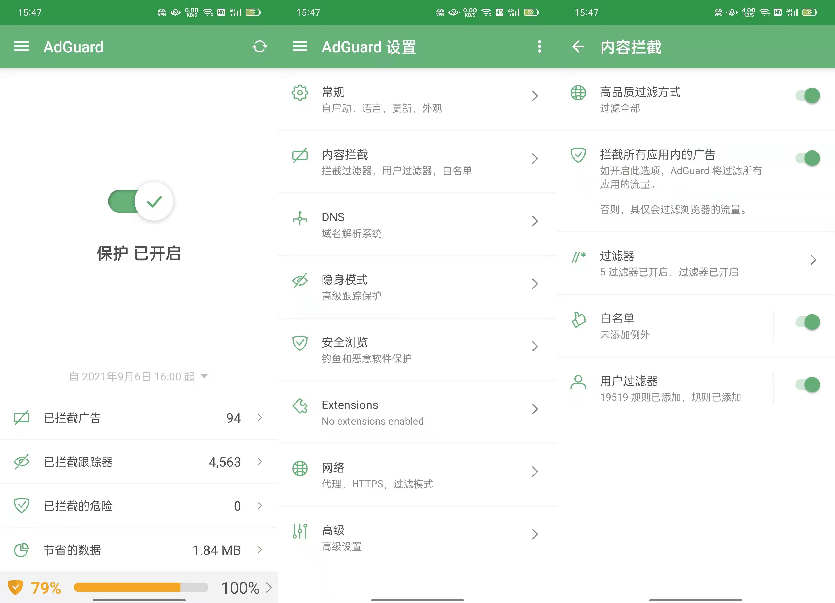835x603 pixels.
Task: Tap 4,563 blocked trackers count
Action: pyautogui.click(x=224, y=462)
